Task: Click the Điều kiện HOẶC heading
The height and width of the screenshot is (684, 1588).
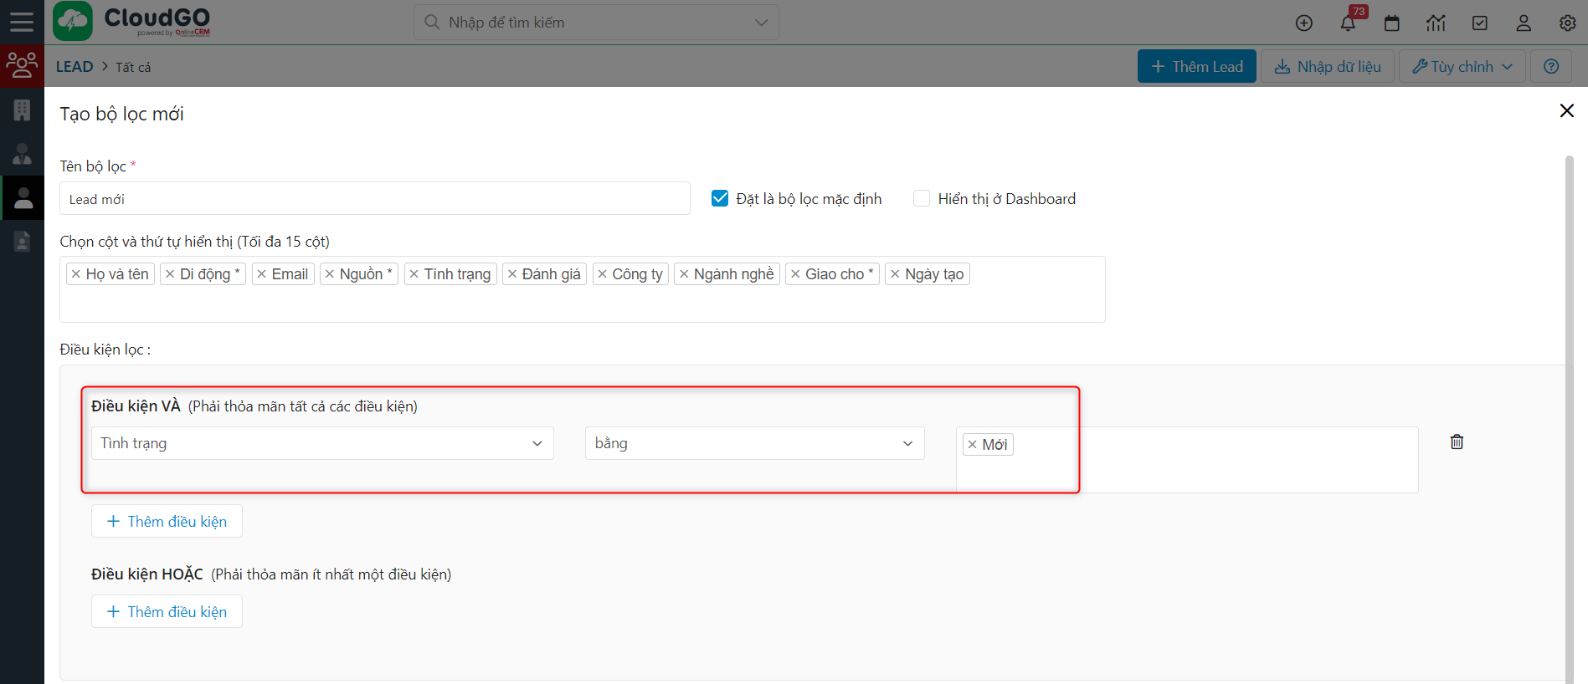Action: point(147,574)
